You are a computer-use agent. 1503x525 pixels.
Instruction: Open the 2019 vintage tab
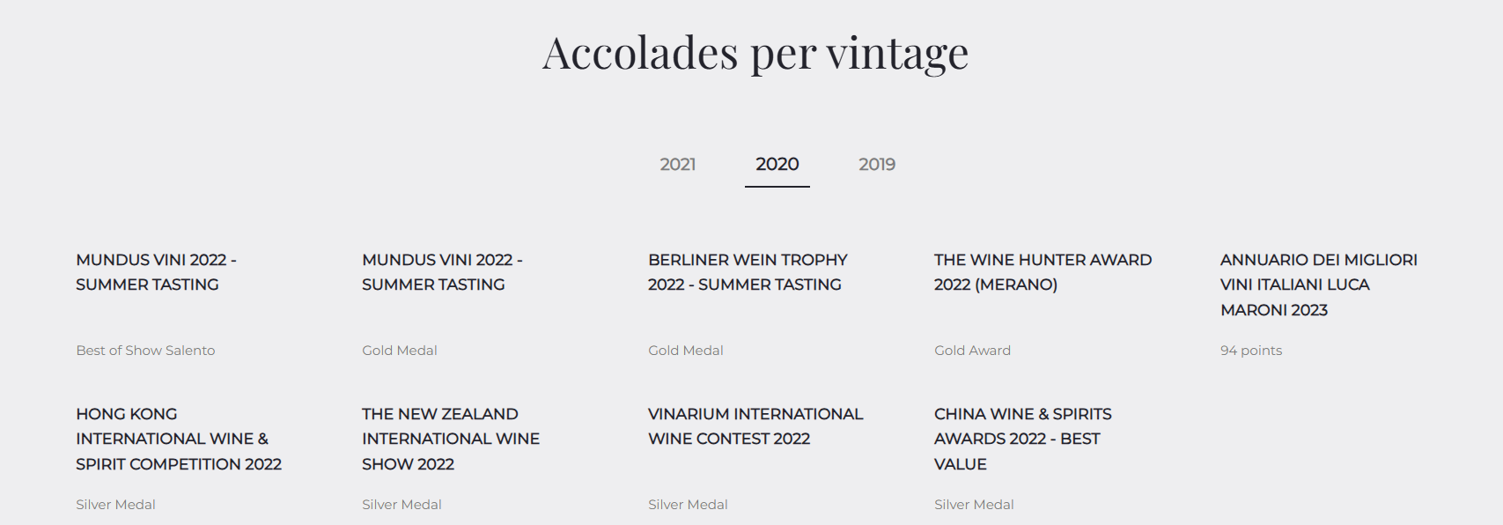(x=877, y=164)
